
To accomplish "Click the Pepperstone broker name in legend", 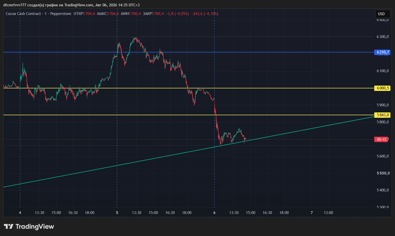I will (61, 14).
